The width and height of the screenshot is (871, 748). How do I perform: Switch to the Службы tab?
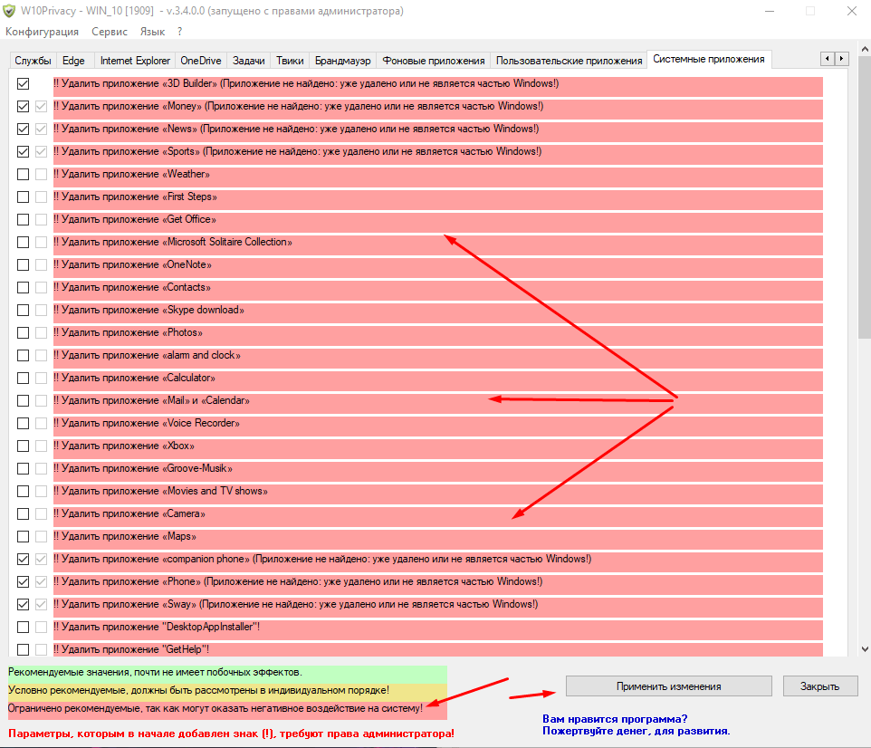[33, 61]
